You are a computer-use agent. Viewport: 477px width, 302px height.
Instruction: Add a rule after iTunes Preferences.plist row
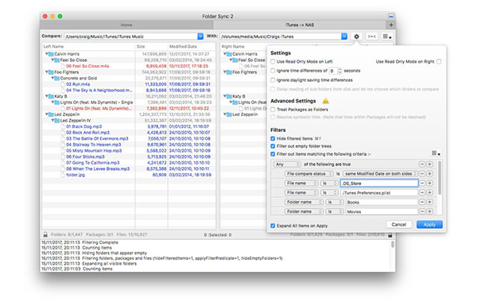pos(429,192)
